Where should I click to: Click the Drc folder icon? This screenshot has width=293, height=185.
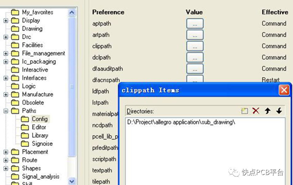pyautogui.click(x=15, y=37)
